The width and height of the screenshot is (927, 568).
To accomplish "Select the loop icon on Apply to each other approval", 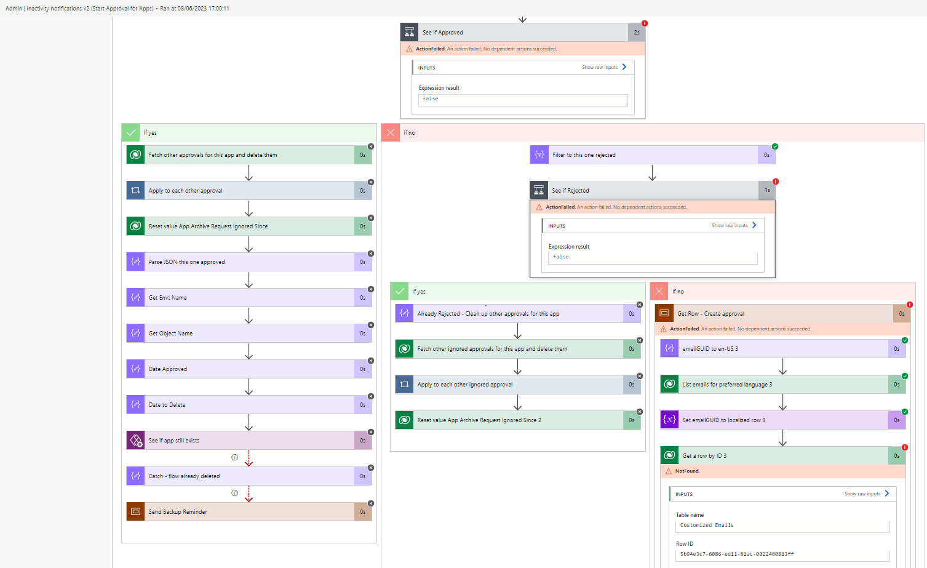I will pos(135,190).
